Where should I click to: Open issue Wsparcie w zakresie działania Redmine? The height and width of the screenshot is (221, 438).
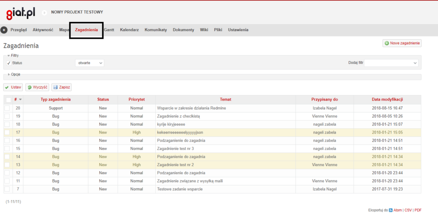tap(191, 108)
